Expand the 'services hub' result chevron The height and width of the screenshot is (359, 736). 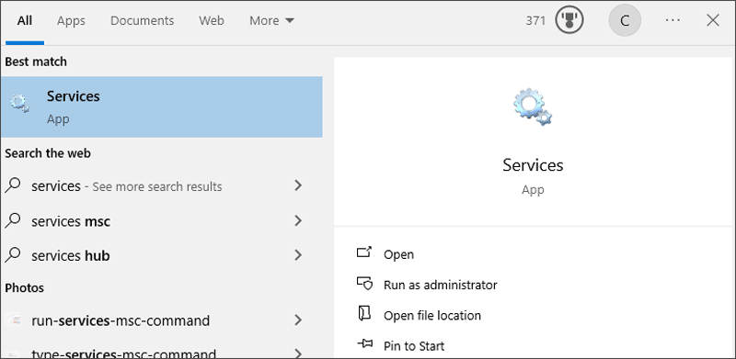(x=297, y=255)
